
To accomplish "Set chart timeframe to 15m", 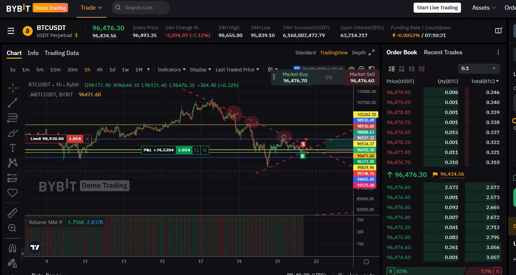I will [x=55, y=70].
